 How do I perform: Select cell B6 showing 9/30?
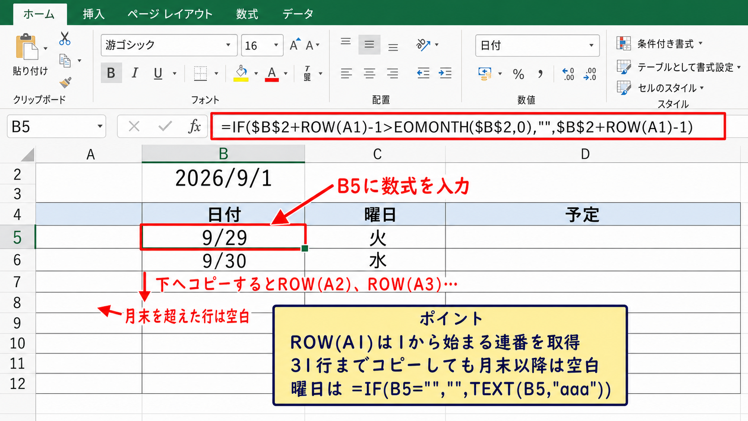223,260
